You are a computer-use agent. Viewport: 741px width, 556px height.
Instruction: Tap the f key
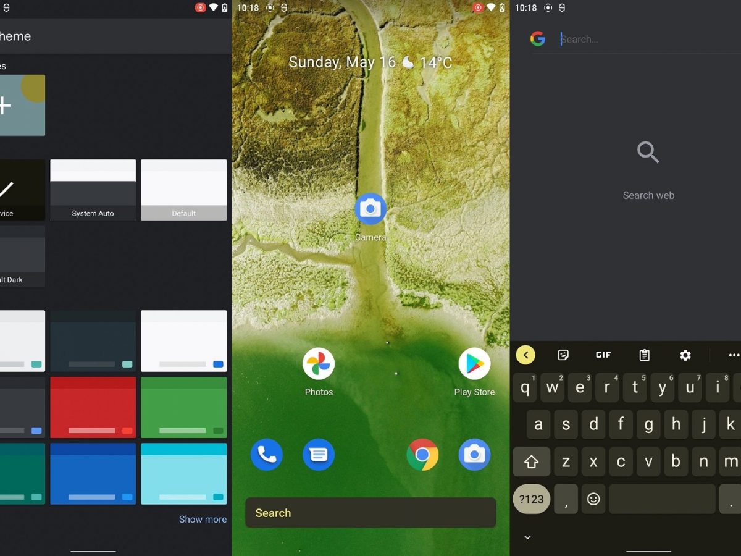(x=621, y=424)
